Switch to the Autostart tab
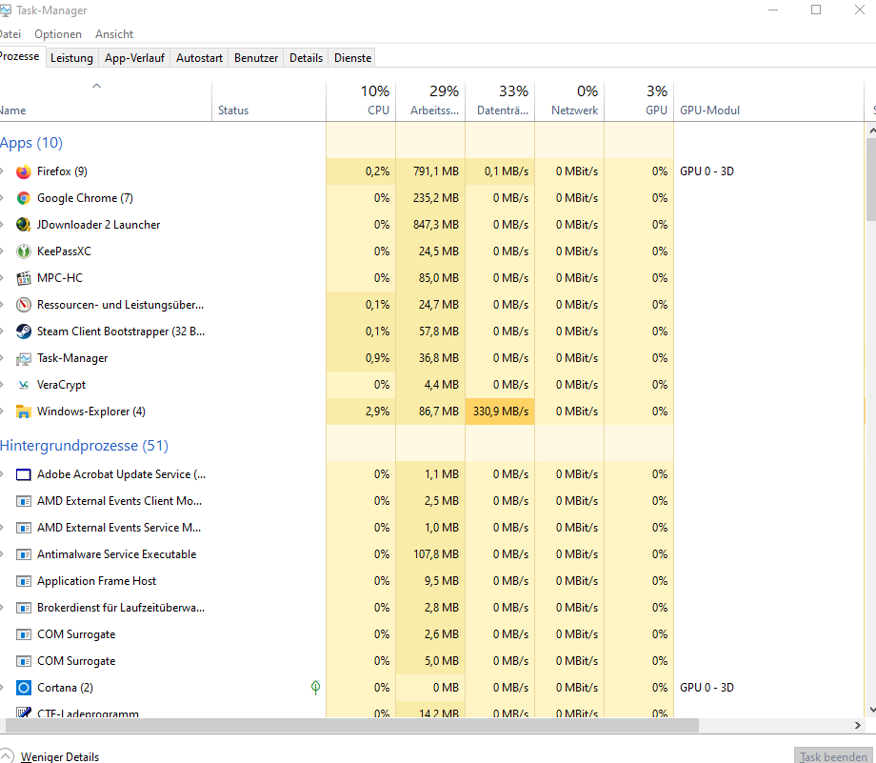 tap(199, 58)
